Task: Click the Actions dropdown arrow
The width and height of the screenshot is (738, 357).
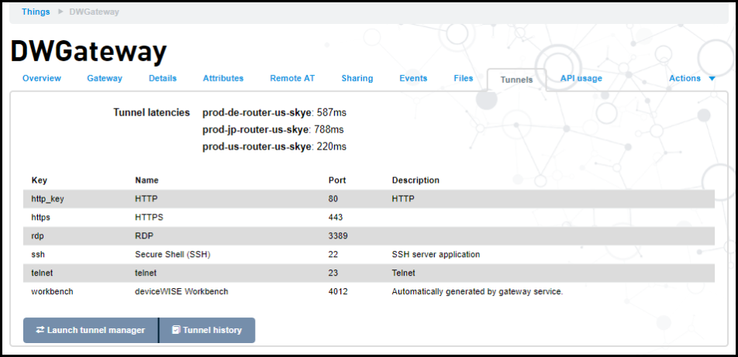Action: 712,79
